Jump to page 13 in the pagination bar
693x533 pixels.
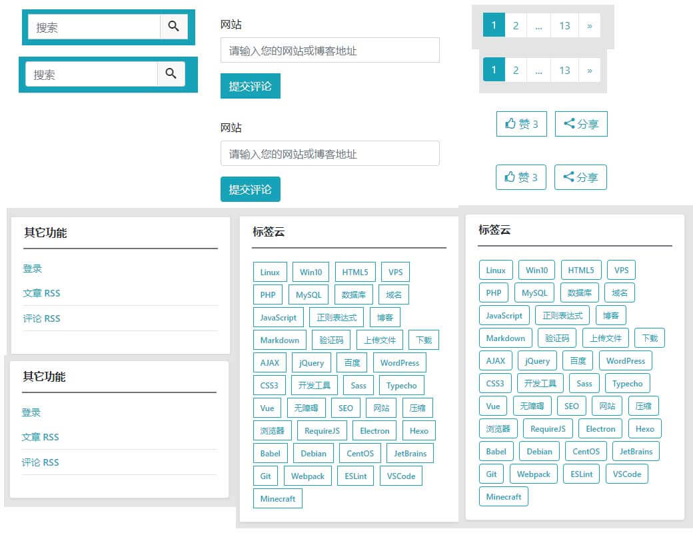click(x=564, y=25)
